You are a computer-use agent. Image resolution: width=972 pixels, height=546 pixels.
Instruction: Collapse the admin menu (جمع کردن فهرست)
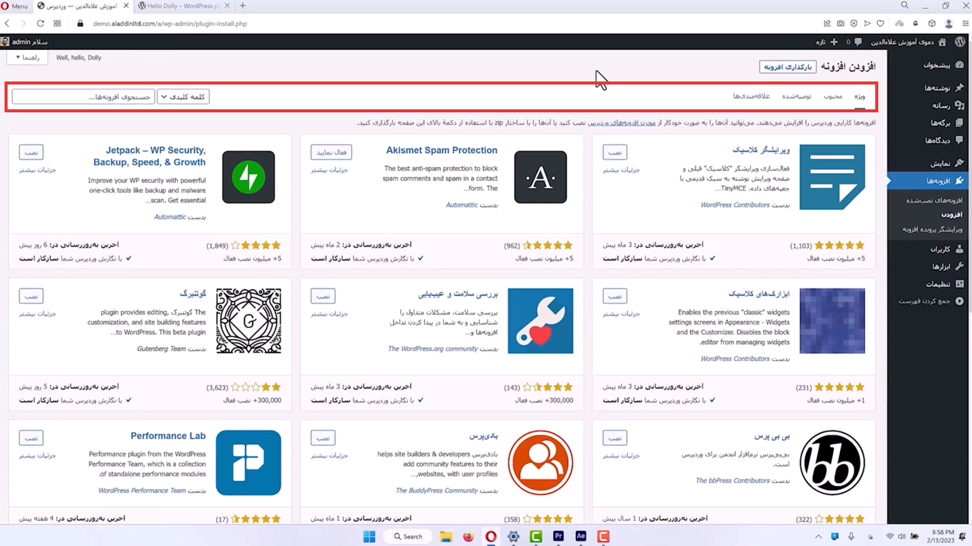point(931,301)
